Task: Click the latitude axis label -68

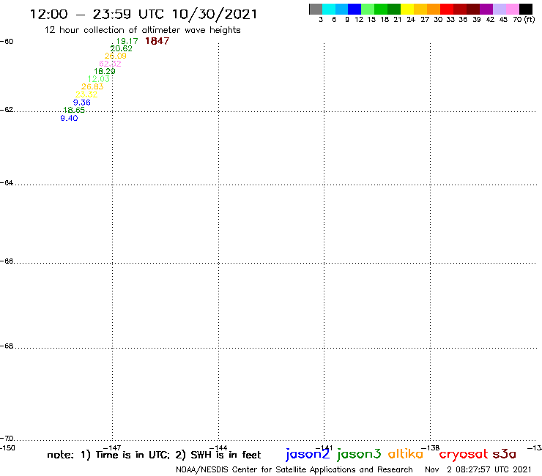Action: (7, 346)
